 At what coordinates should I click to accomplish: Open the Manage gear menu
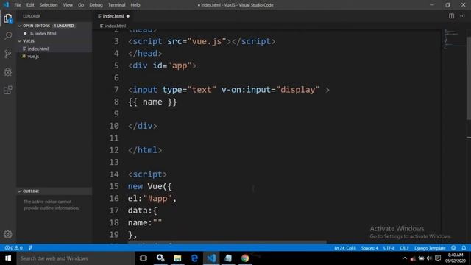coord(8,234)
